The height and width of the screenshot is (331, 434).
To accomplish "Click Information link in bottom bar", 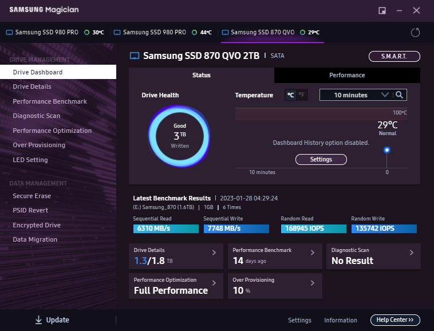I will tap(341, 320).
